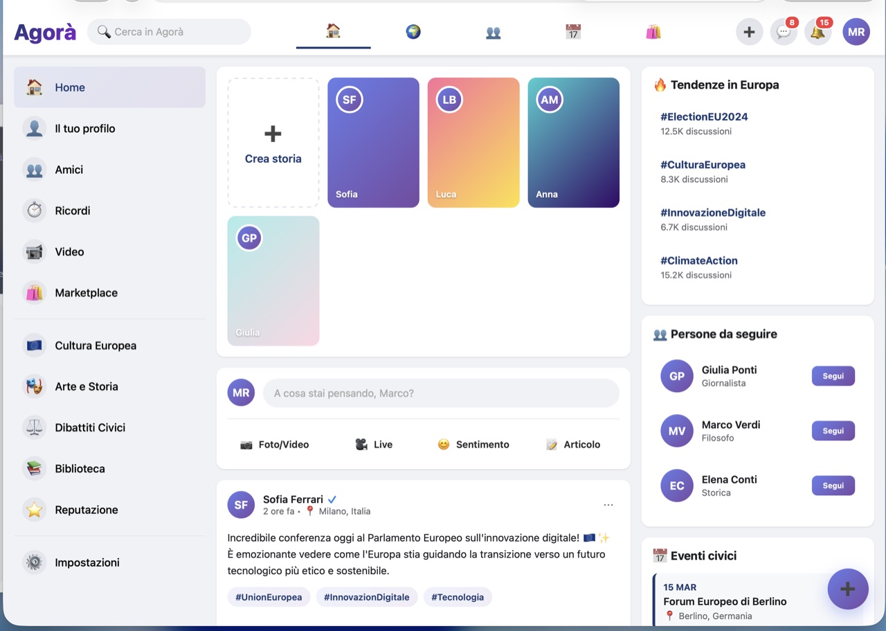The width and height of the screenshot is (886, 631).
Task: Open the #InnovazioneDigitale trending link in Tendenze
Action: 713,213
